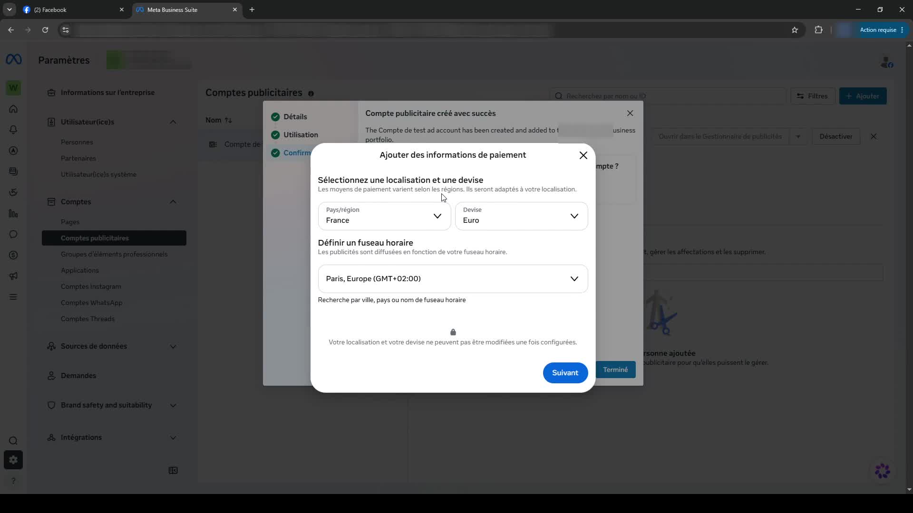Viewport: 913px width, 513px height.
Task: Click the info icon beside Comptes publicitaires
Action: [311, 94]
